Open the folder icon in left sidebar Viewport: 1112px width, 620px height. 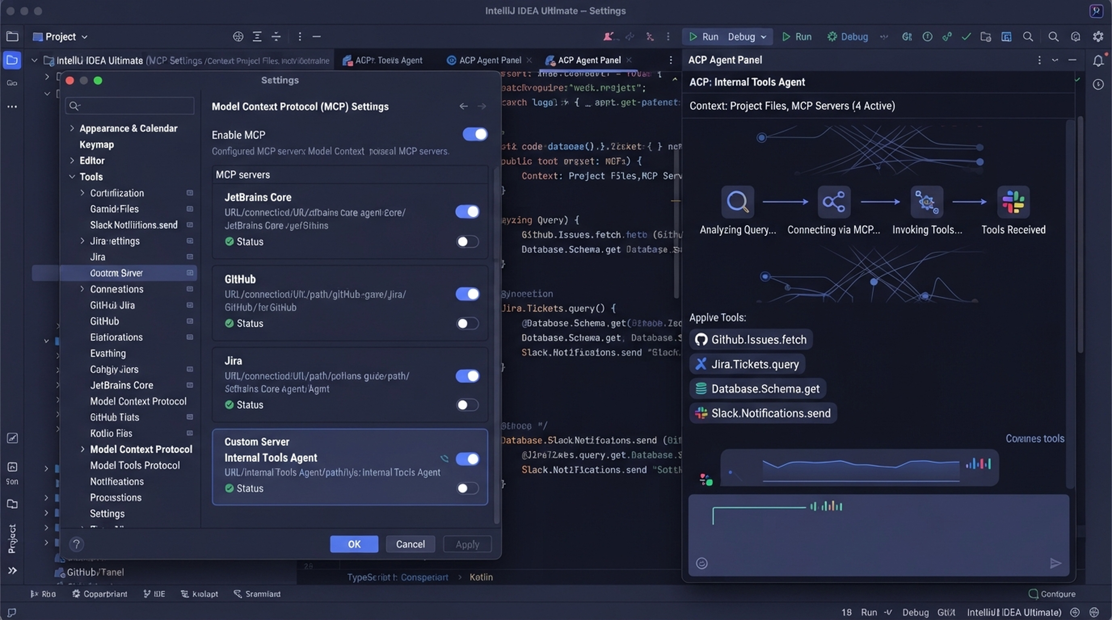[12, 60]
